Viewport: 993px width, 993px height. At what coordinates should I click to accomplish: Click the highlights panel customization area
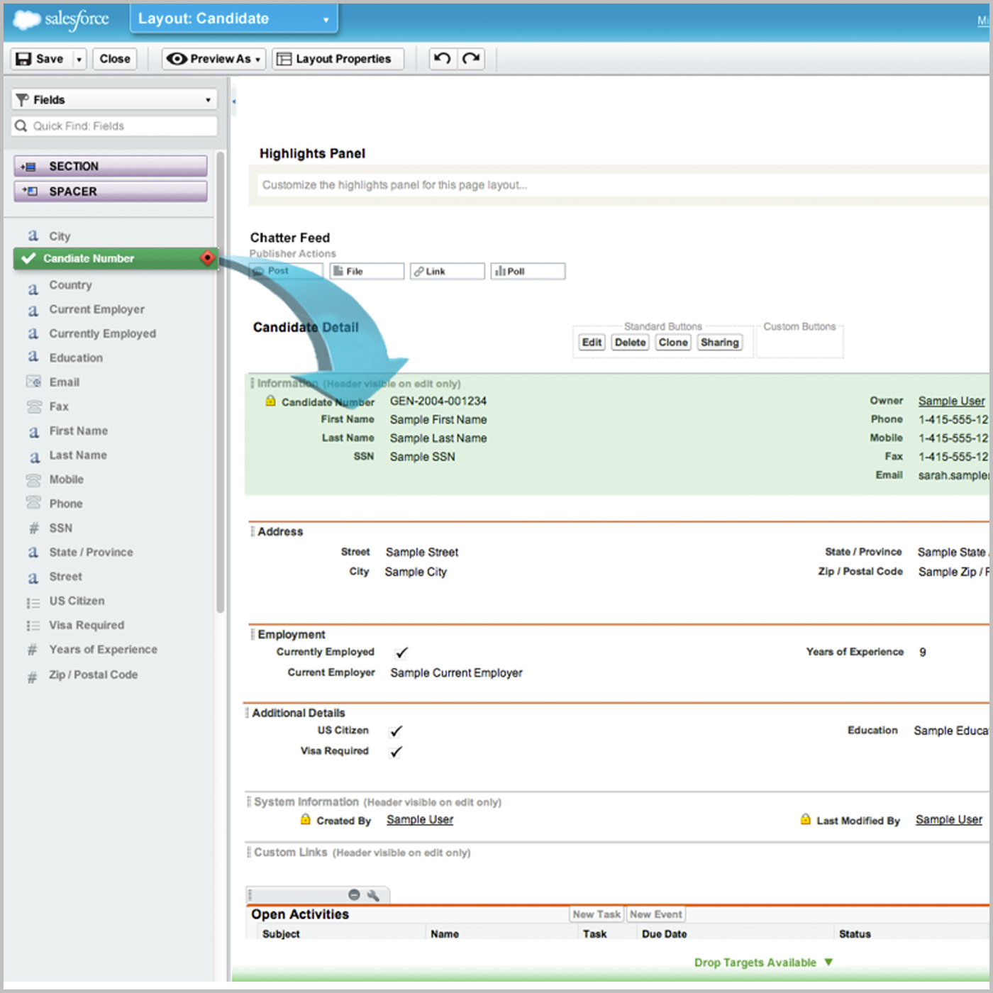point(623,185)
